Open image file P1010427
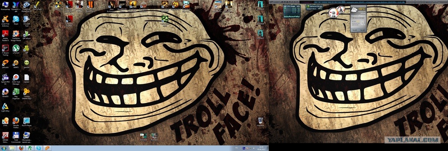The height and width of the screenshot is (151, 448). 261,34
